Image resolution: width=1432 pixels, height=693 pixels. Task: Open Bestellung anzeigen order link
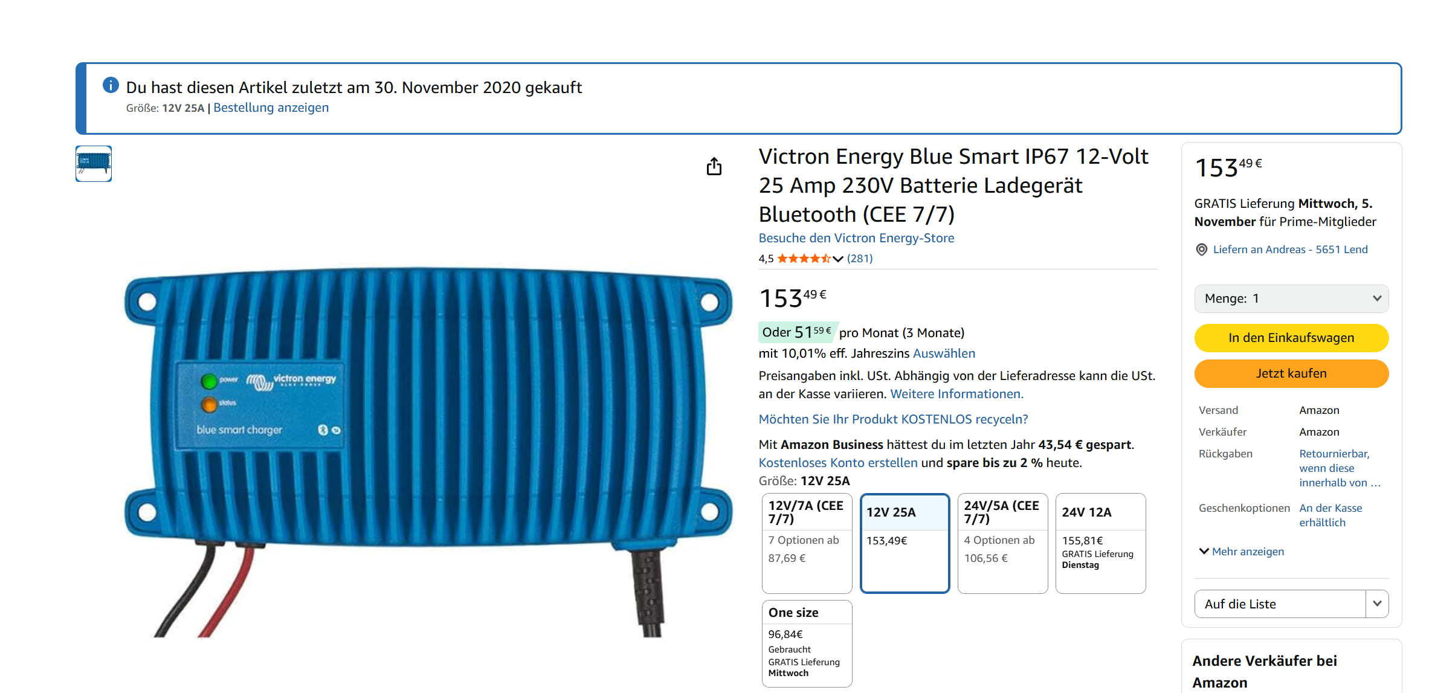[271, 108]
